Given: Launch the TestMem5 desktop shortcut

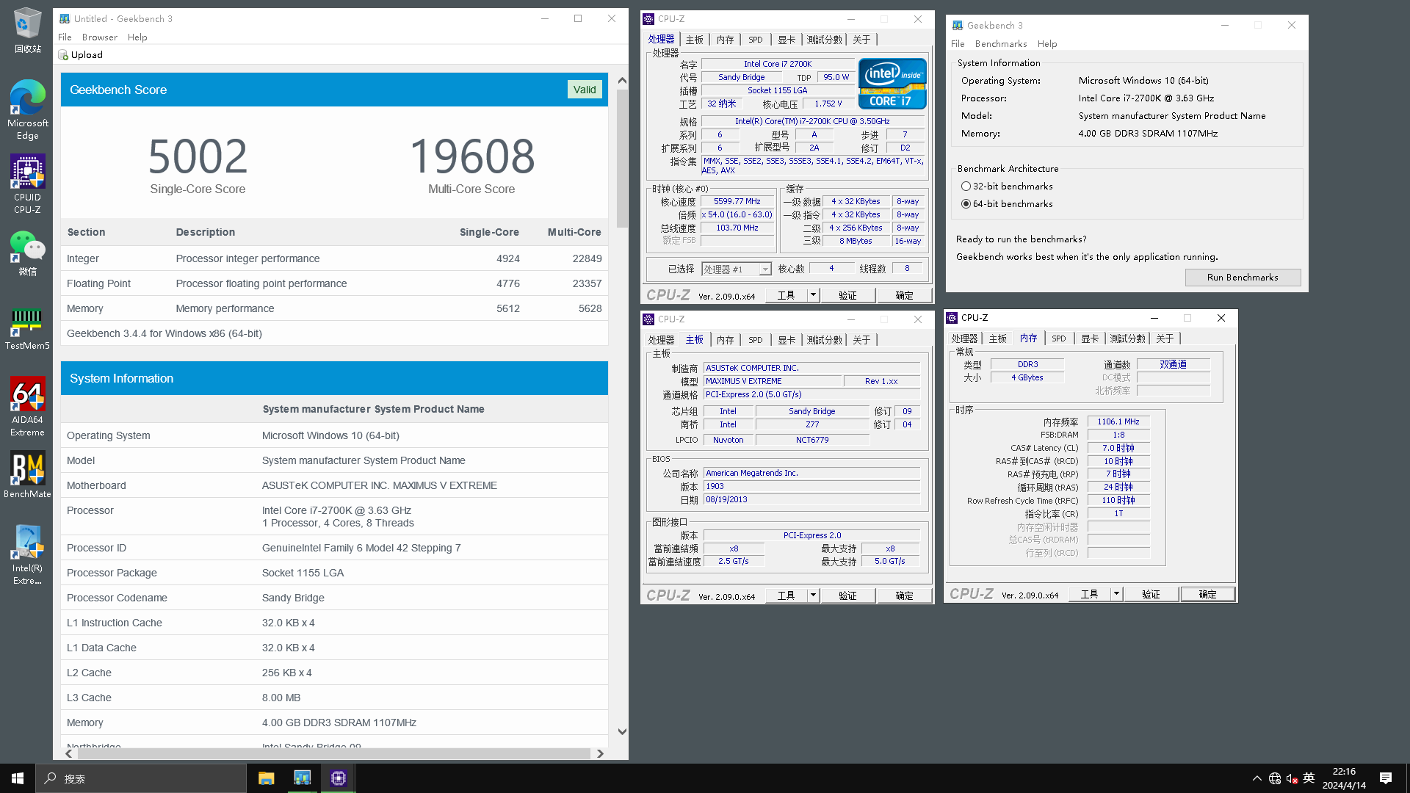Looking at the screenshot, I should (x=27, y=329).
